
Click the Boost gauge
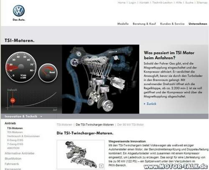[48, 73]
